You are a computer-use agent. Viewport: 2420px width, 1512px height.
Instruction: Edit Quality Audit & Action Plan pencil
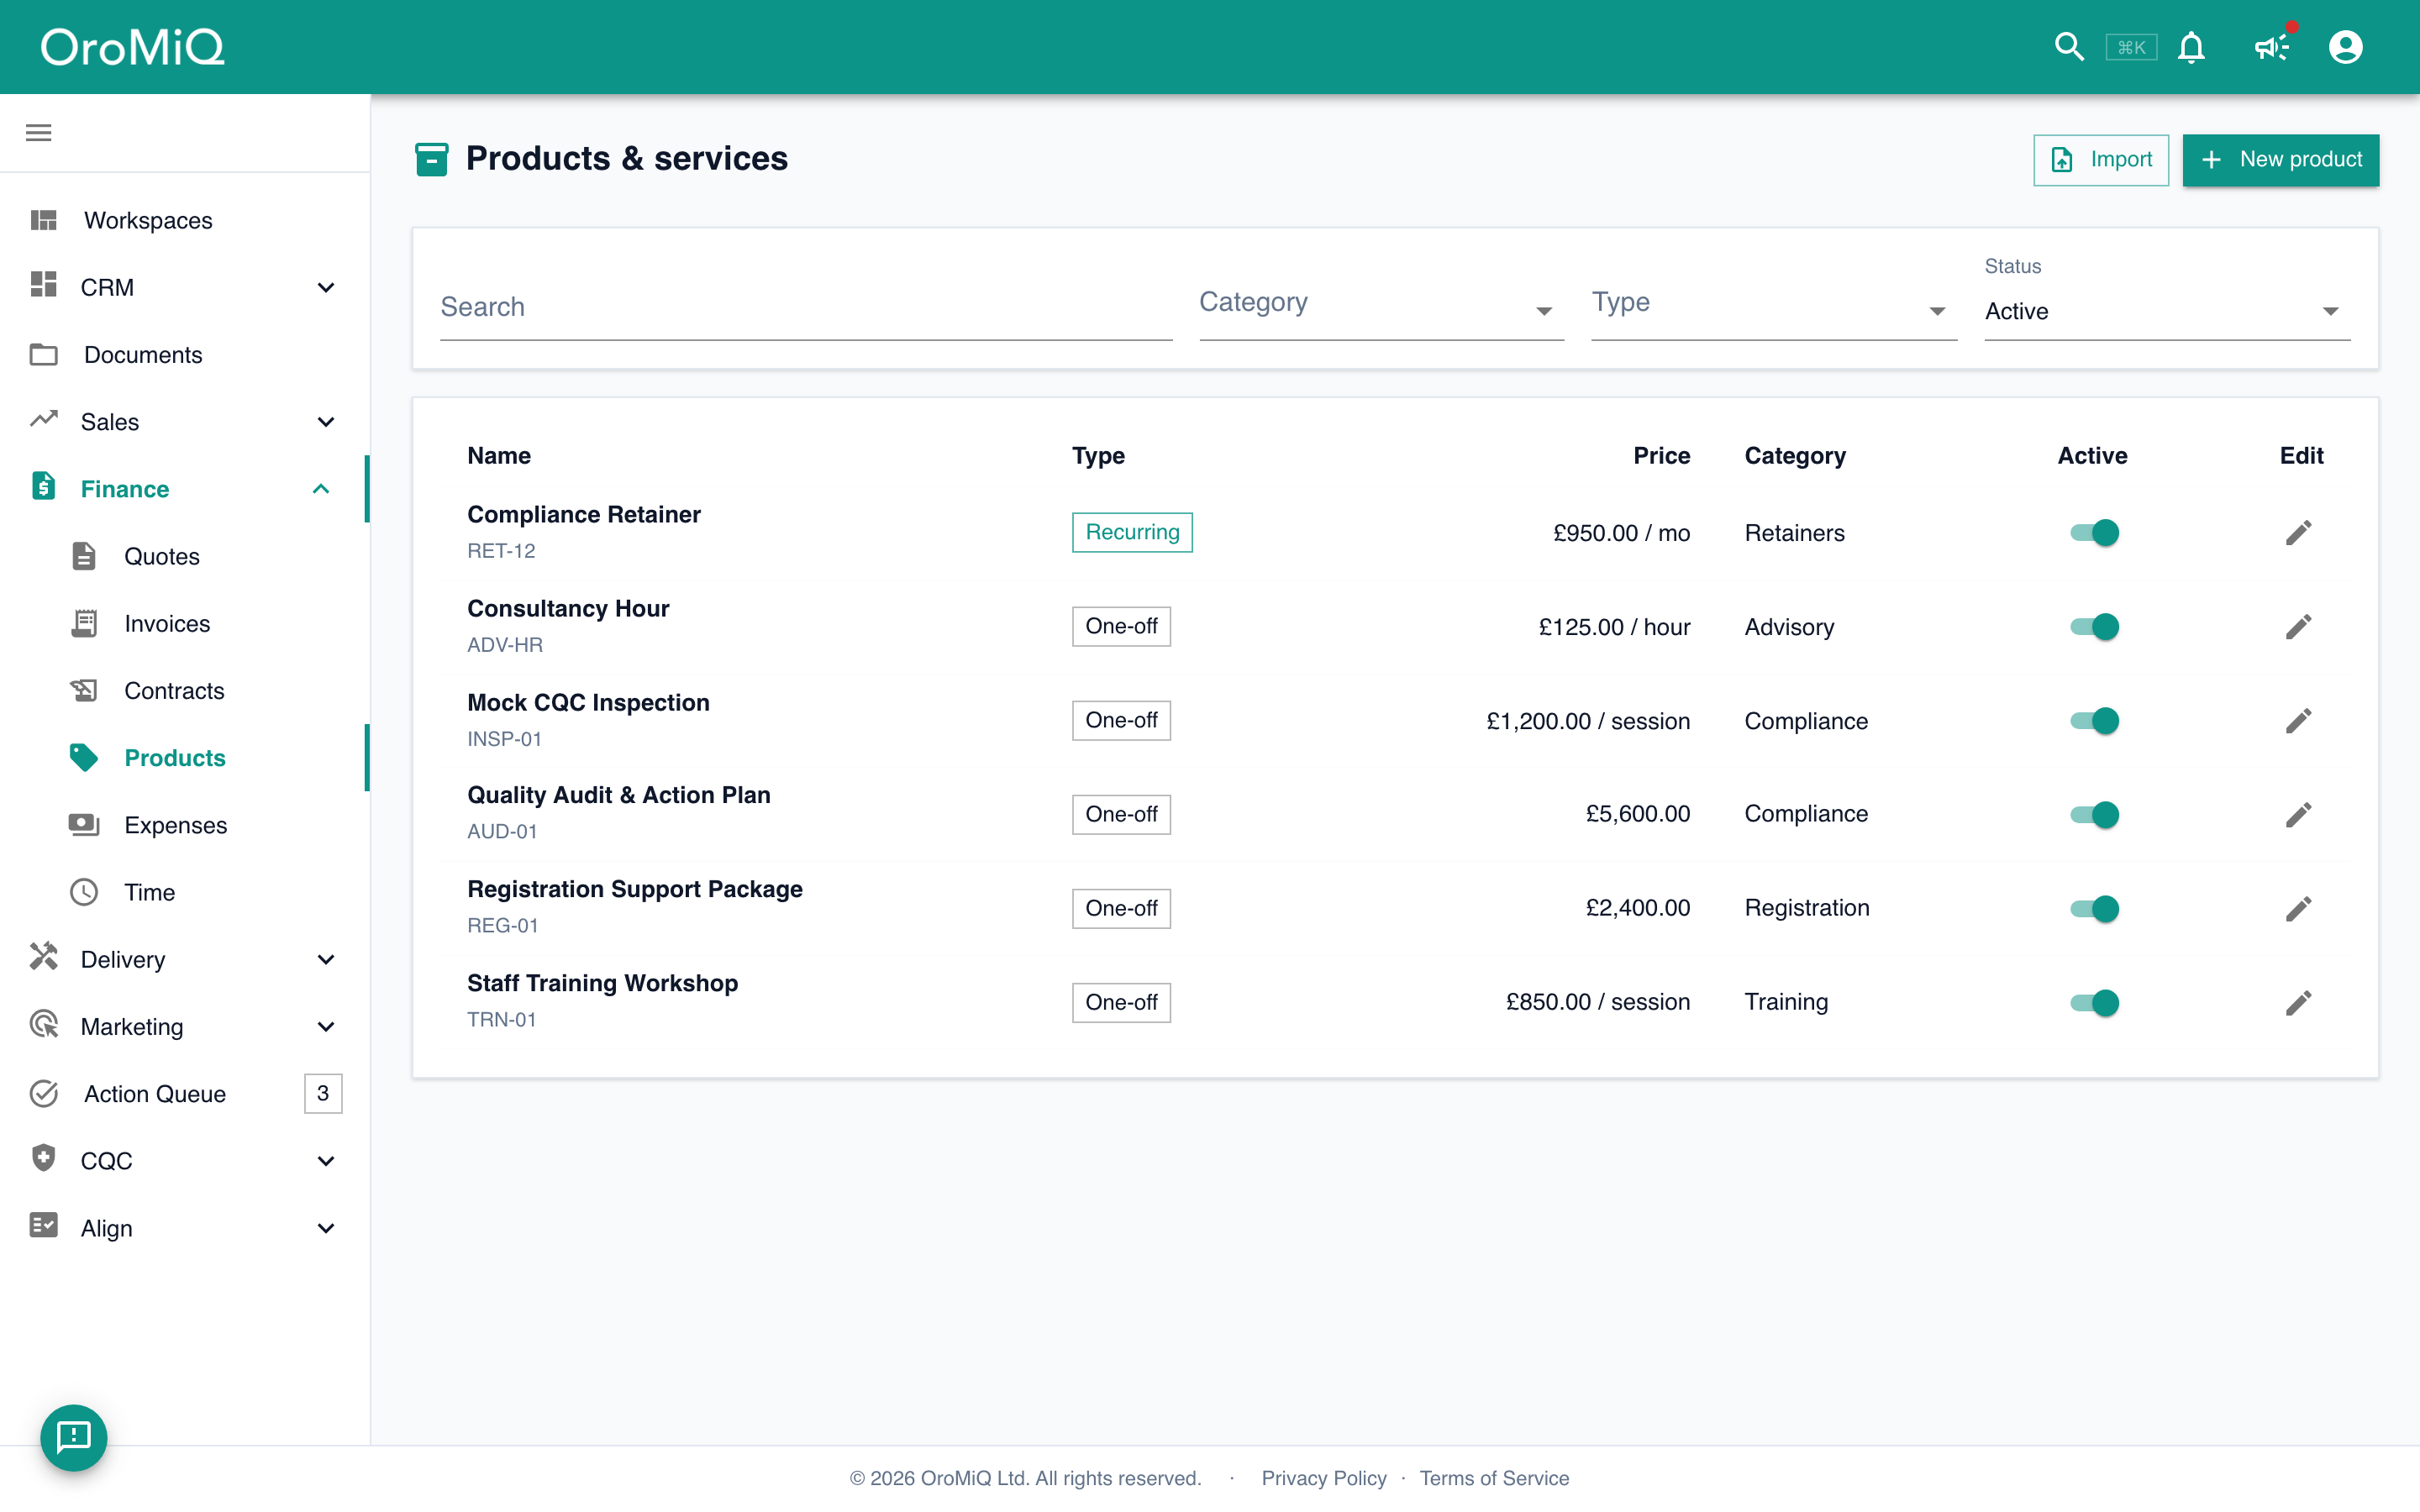[2298, 815]
